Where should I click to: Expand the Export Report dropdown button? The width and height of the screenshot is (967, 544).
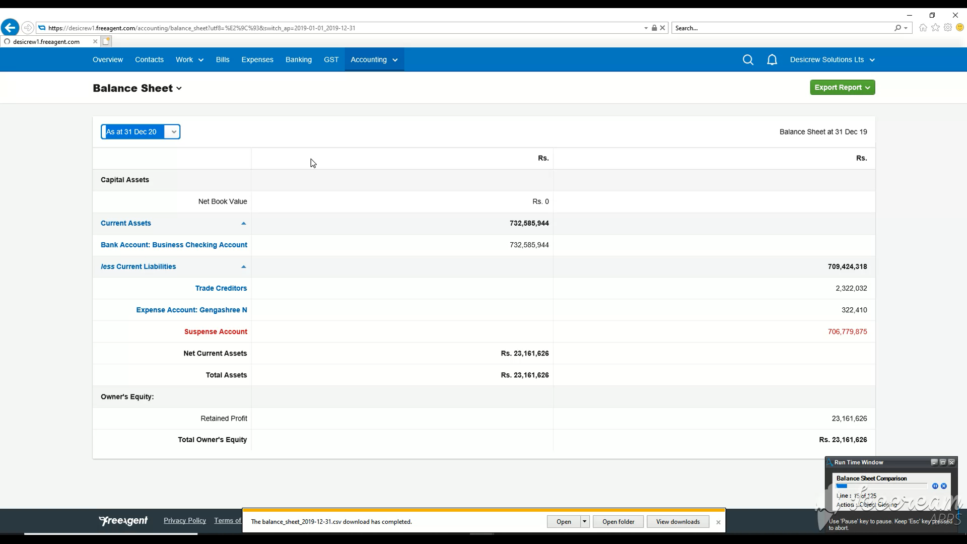pyautogui.click(x=842, y=88)
